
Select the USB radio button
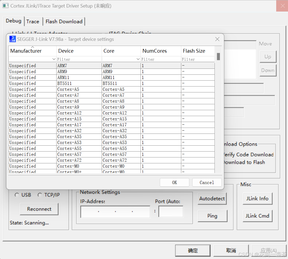pos(17,195)
